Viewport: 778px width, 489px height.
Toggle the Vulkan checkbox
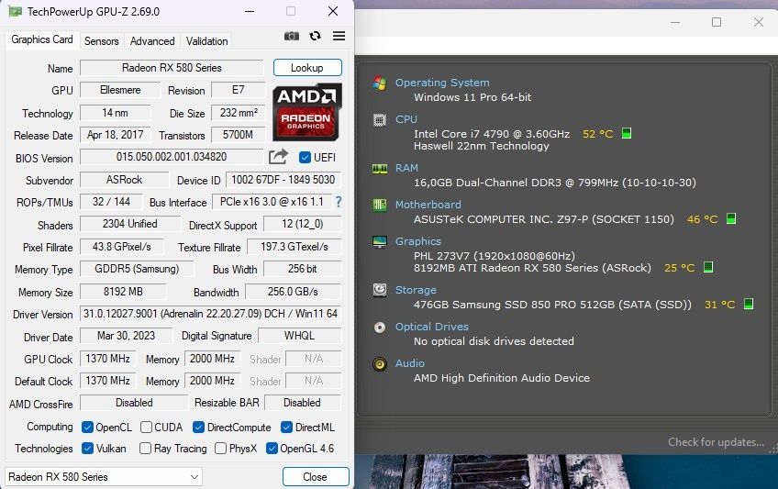(87, 449)
